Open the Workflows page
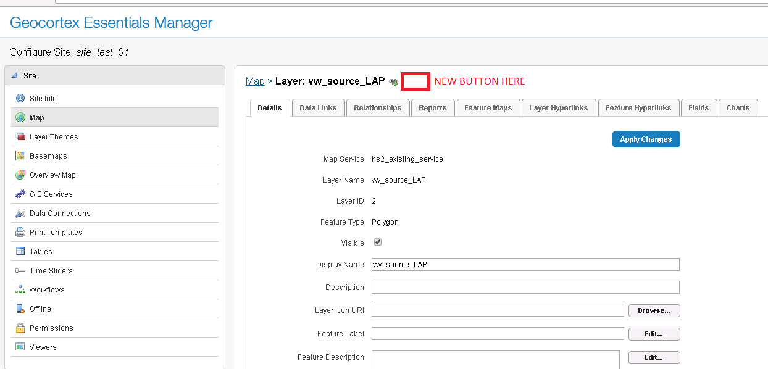This screenshot has width=768, height=369. point(115,289)
